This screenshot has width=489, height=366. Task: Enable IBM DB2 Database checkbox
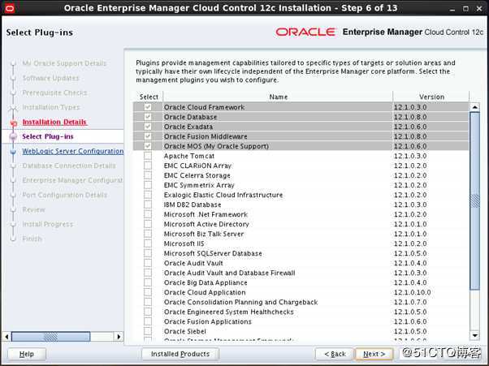tap(148, 205)
